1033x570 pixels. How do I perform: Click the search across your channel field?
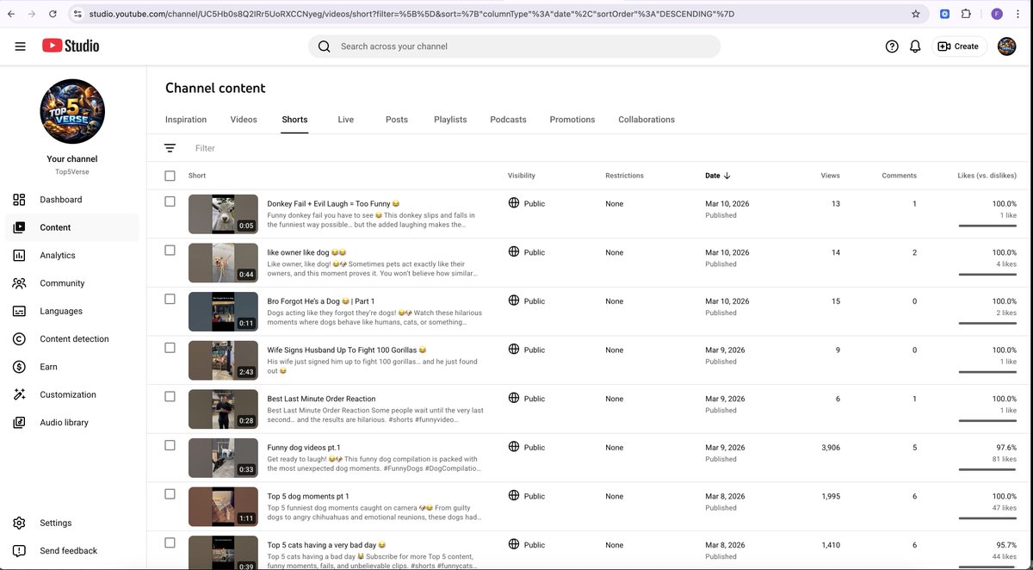[514, 46]
